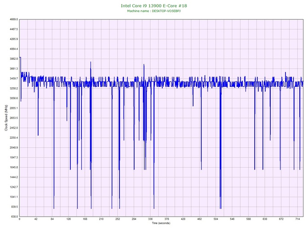The height and width of the screenshot is (231, 308).
Task: Click the y-axis value 3862.8
Action: (14, 59)
